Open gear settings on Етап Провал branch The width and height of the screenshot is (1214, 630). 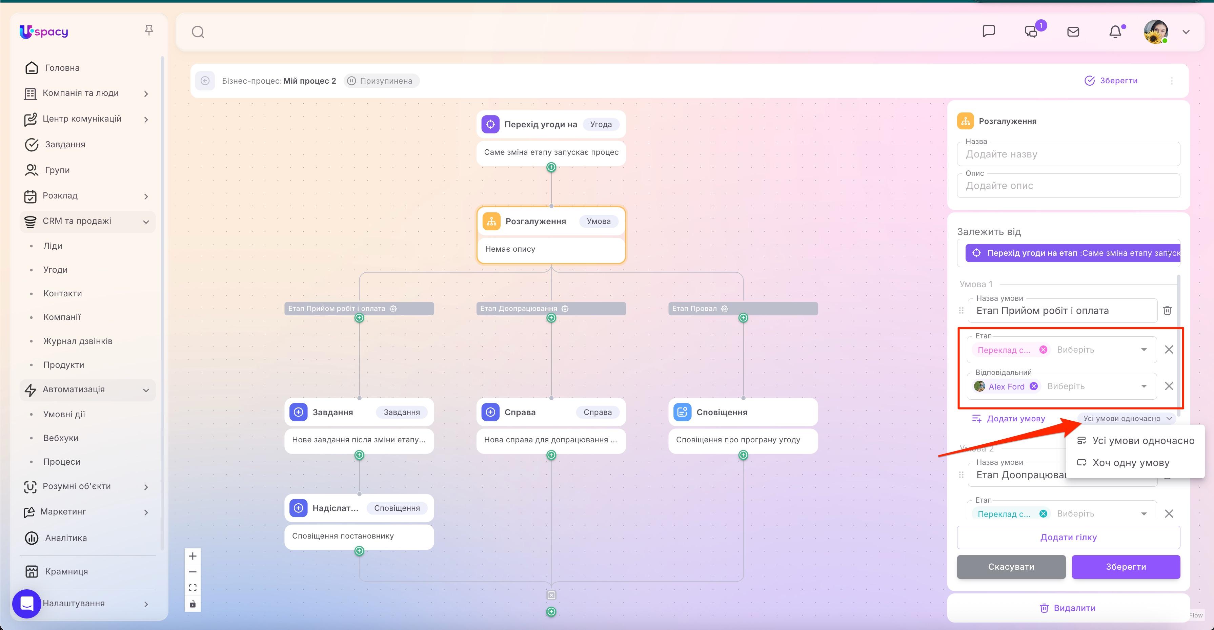point(724,309)
